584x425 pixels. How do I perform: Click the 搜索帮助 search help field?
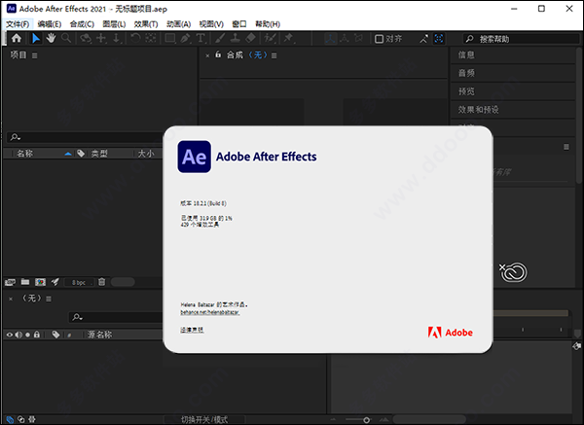521,39
